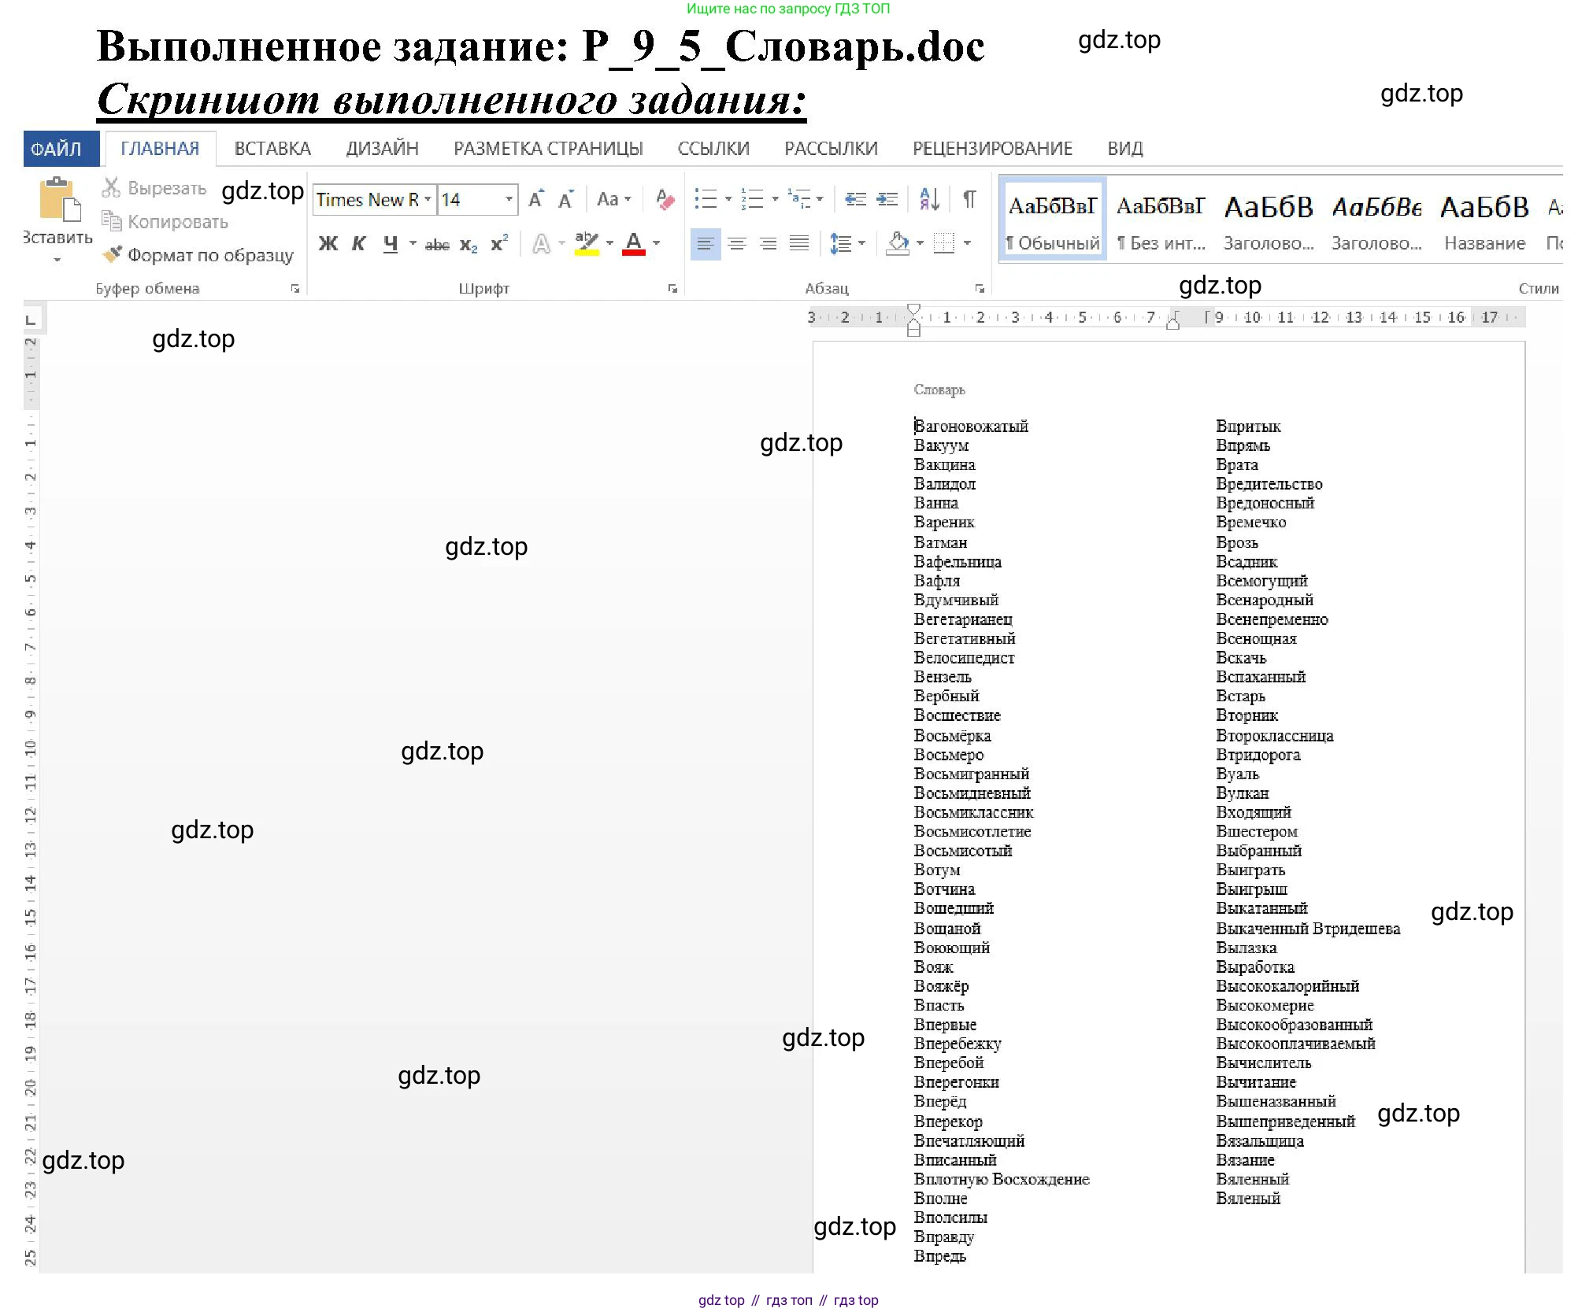Center align the text
This screenshot has height=1312, width=1578.
click(737, 244)
